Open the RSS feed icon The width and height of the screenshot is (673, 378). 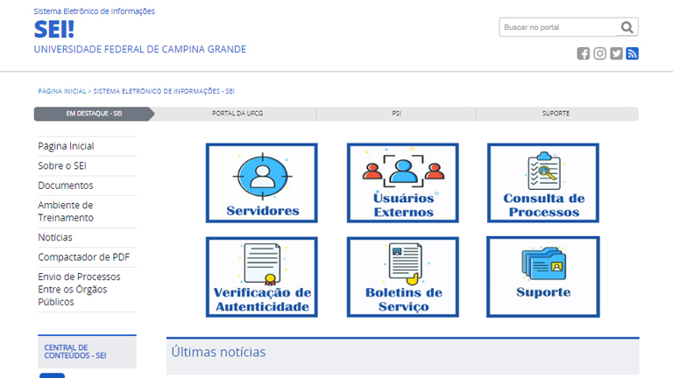click(x=632, y=53)
